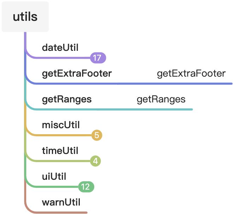Select the uiUtil node
233x214 pixels.
tap(54, 176)
